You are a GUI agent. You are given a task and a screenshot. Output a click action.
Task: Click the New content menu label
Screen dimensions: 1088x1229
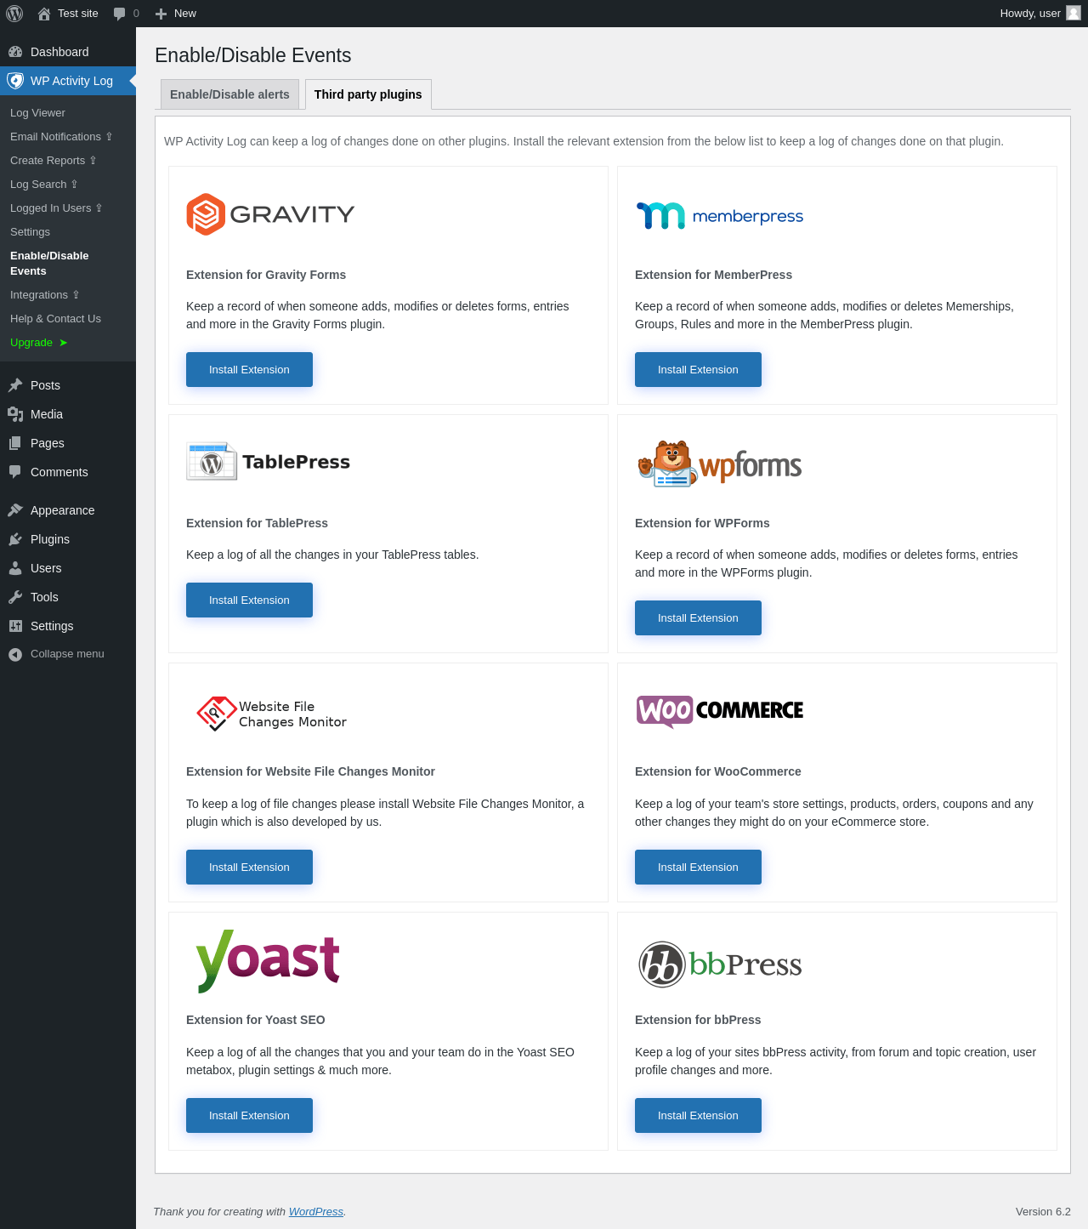(185, 14)
